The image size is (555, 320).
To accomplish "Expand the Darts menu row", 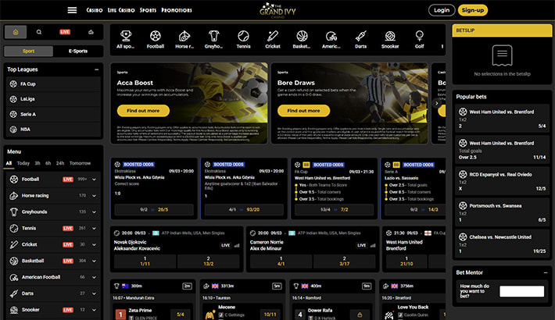I will pyautogui.click(x=94, y=293).
